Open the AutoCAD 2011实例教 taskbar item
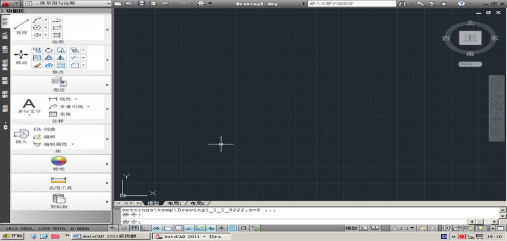 pyautogui.click(x=110, y=236)
